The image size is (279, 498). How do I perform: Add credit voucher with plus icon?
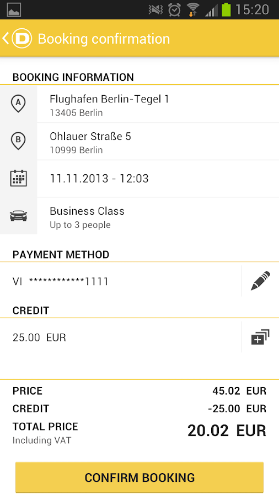point(260,337)
